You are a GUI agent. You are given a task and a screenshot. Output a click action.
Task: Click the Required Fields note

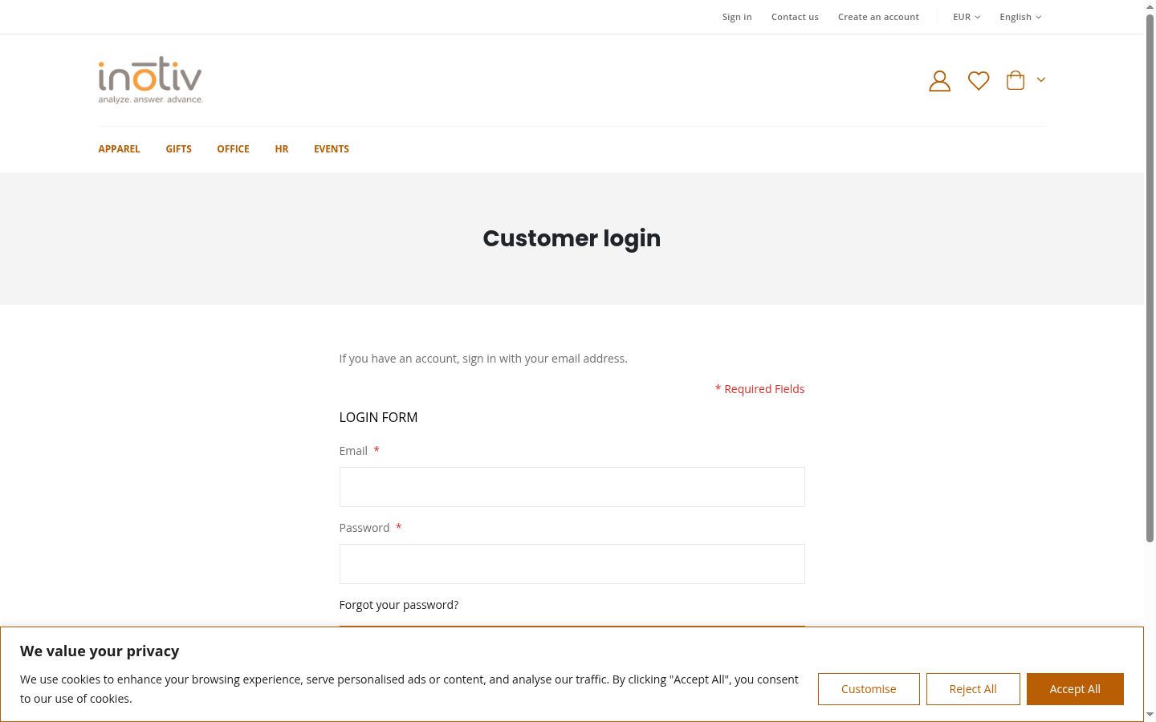click(x=759, y=389)
